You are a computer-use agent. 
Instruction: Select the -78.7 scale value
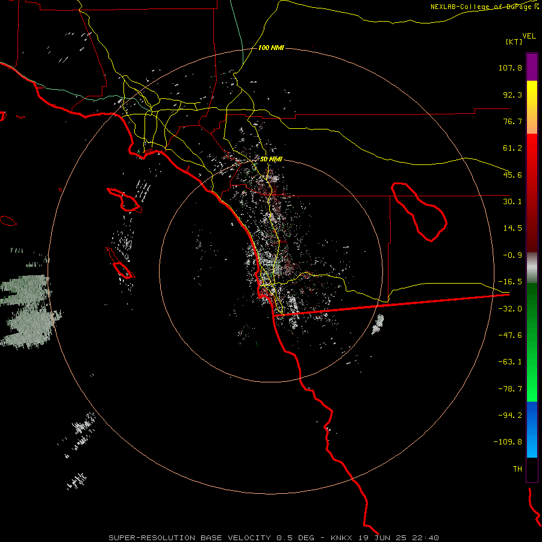[510, 389]
